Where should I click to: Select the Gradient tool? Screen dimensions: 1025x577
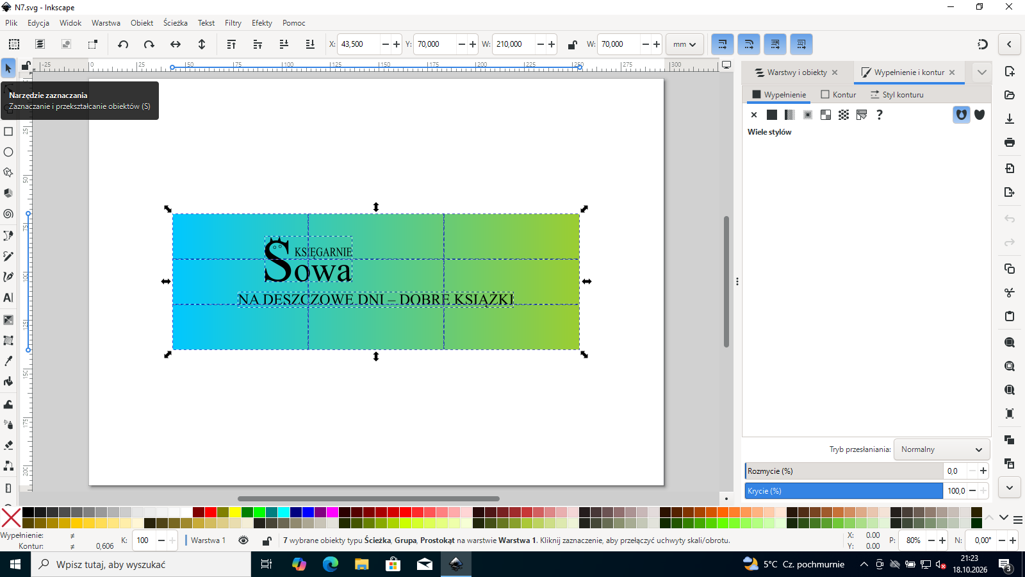(8, 319)
